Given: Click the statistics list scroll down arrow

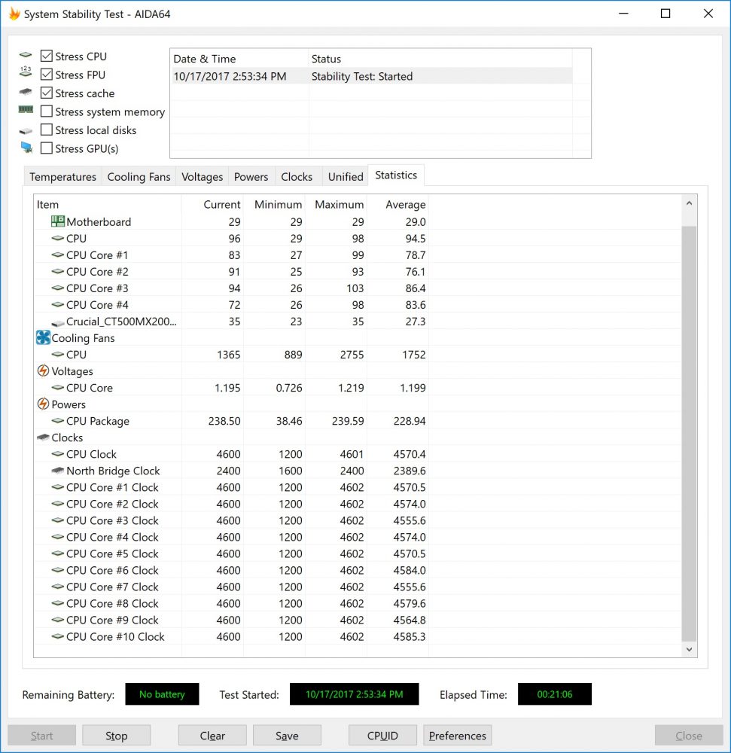Looking at the screenshot, I should pos(690,649).
